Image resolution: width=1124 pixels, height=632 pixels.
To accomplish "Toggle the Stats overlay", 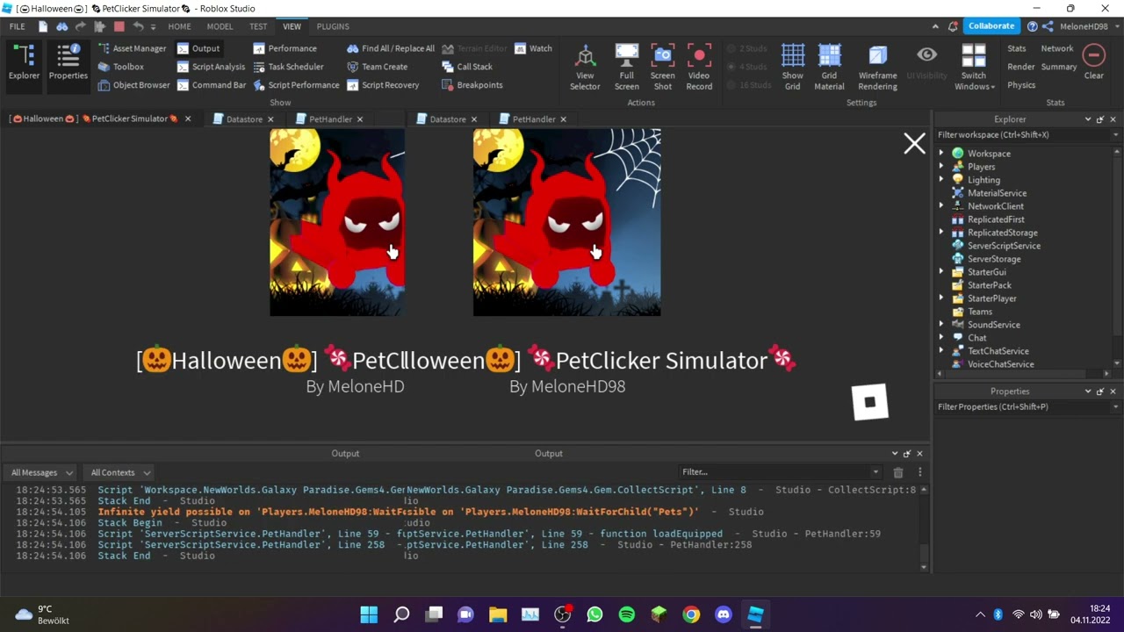I will pyautogui.click(x=1017, y=48).
